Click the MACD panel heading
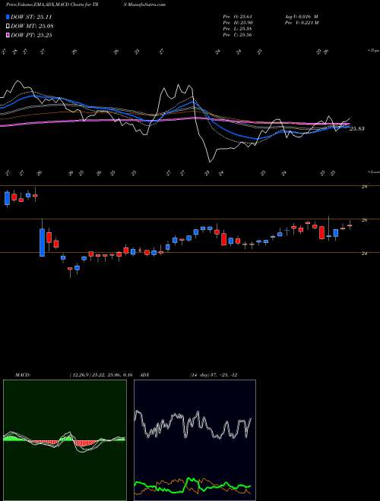Viewport: 380px width, 501px height. [x=23, y=375]
